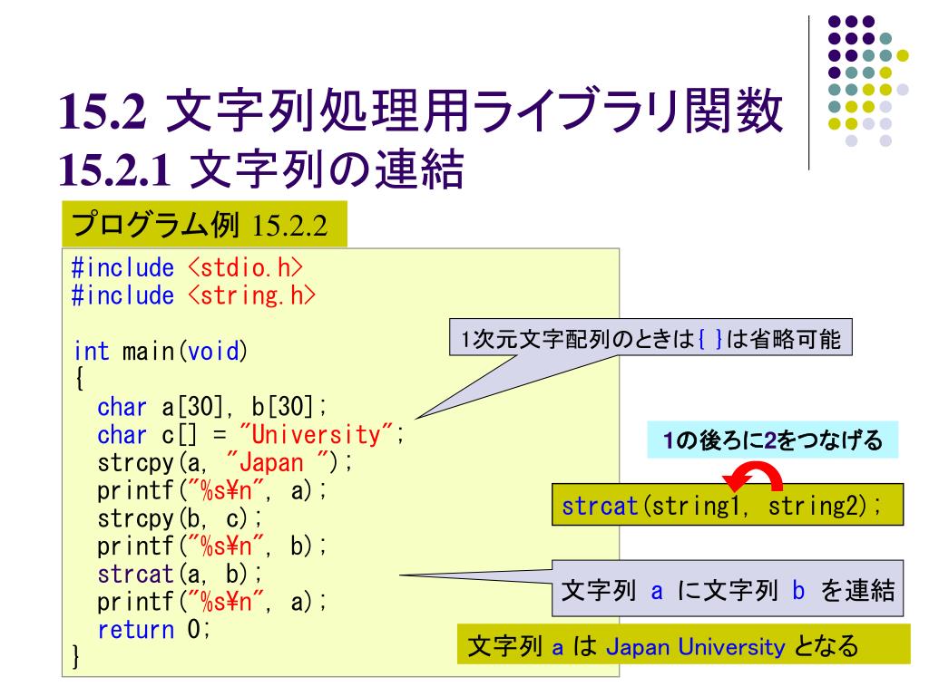This screenshot has height=696, width=929.
Task: Click the syntax box "strcat(string1, string2);"
Action: pyautogui.click(x=728, y=505)
